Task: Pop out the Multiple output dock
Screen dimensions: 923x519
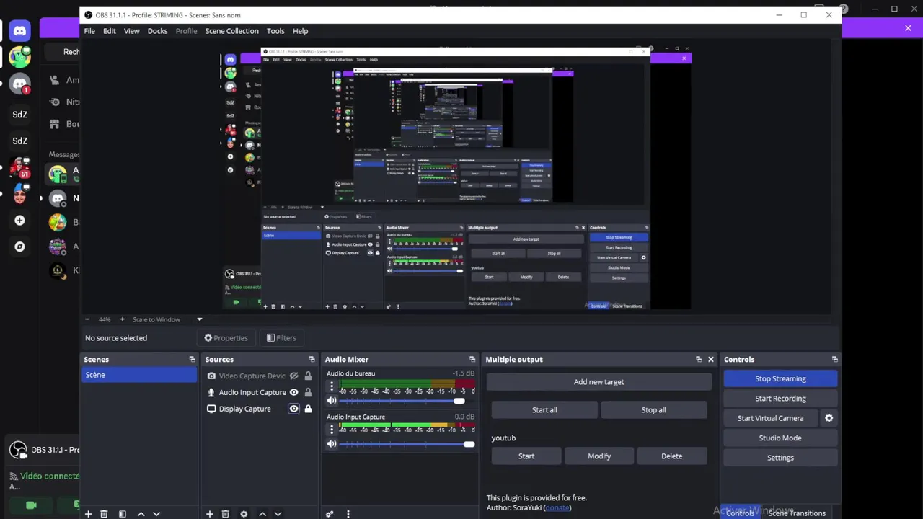Action: pos(698,359)
